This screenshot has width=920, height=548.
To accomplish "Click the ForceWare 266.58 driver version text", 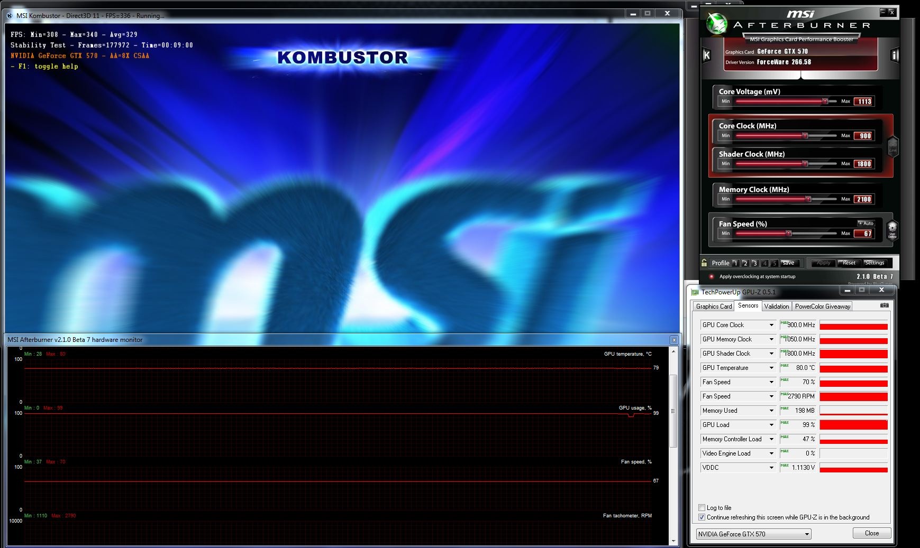I will [x=784, y=62].
